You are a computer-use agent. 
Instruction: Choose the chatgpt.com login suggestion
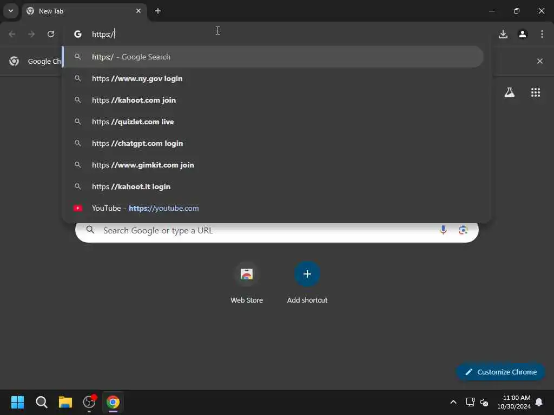[x=273, y=143]
